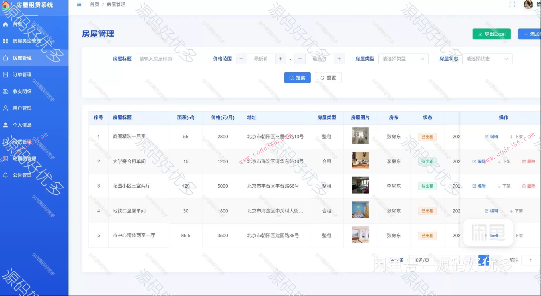Collapse the sidebar with the hamburger icon
This screenshot has height=296, width=541.
(x=79, y=5)
